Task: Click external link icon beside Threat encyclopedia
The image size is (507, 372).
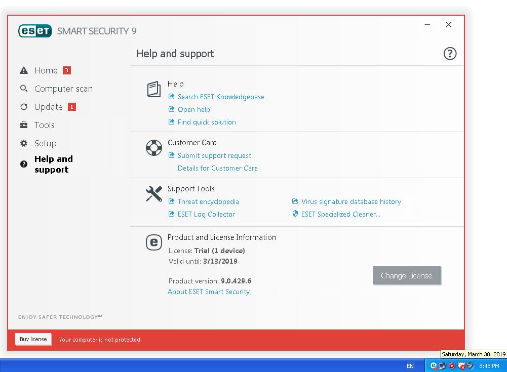Action: point(171,201)
